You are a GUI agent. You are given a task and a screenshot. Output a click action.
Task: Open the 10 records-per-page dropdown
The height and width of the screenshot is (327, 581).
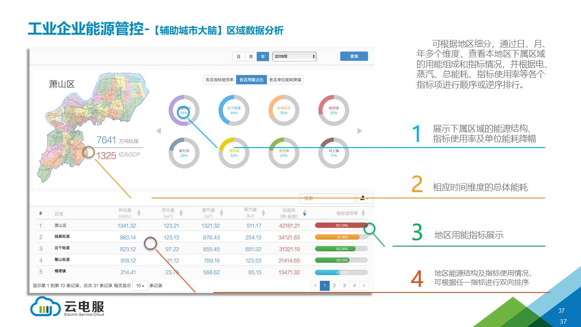click(140, 286)
